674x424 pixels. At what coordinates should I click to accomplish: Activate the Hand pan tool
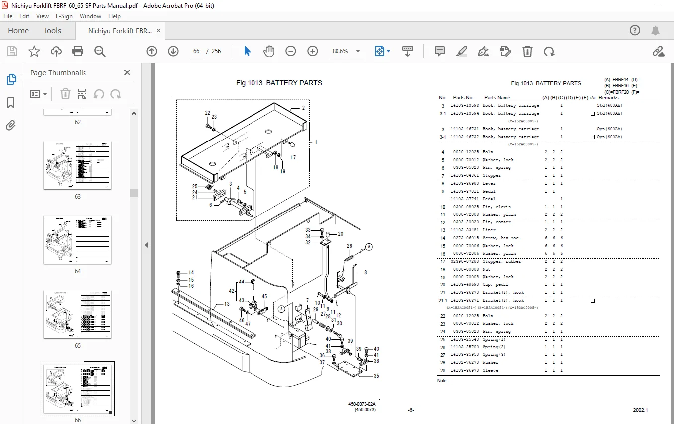pos(269,51)
